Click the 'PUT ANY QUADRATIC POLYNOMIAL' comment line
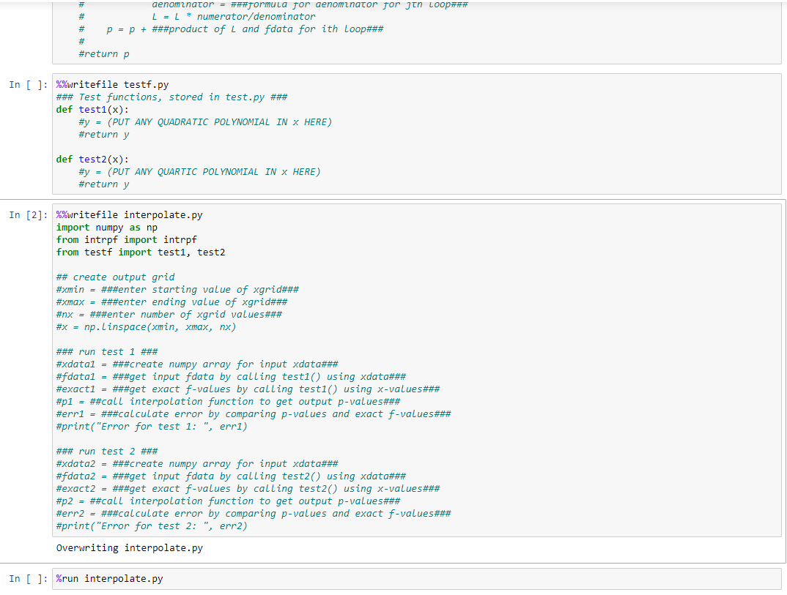The image size is (787, 595). click(x=205, y=122)
